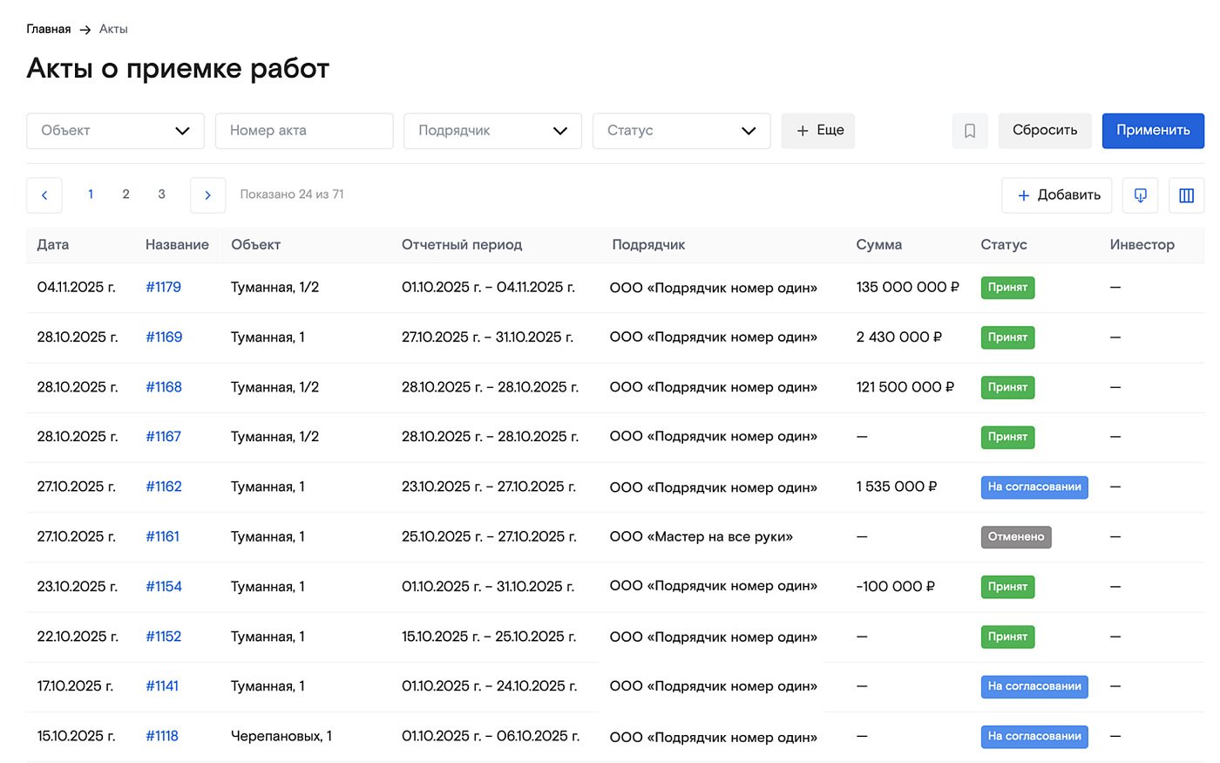Click the blue Применить button

point(1152,131)
